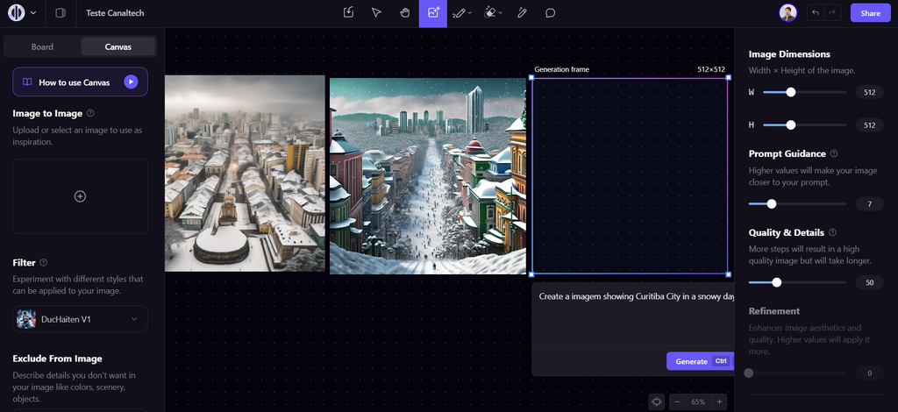Click the Generate button
Image resolution: width=898 pixels, height=412 pixels.
coord(699,361)
